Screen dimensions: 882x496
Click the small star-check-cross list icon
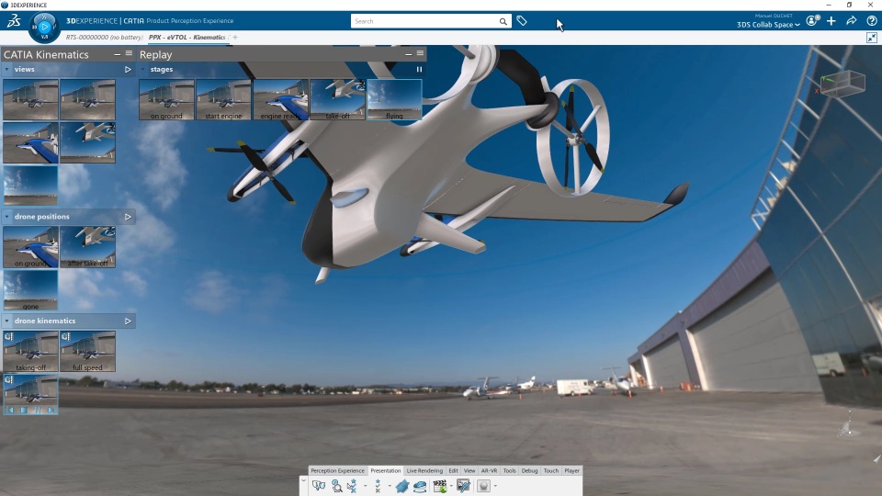(378, 486)
